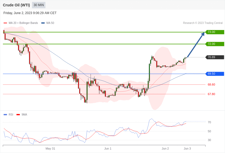The image size is (225, 153).
Task: Click the Jun 1 date axis label
Action: tap(108, 148)
